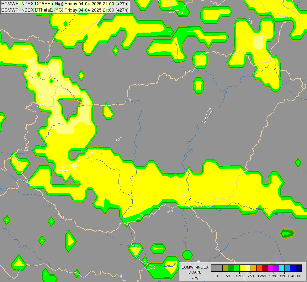
Task: Click the legend label ECMWF-INDEX
Action: 195,267
